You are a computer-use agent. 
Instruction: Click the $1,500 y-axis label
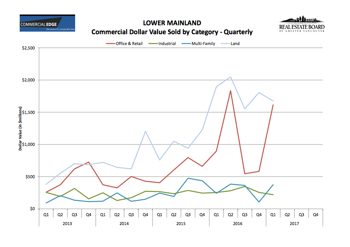(x=29, y=112)
